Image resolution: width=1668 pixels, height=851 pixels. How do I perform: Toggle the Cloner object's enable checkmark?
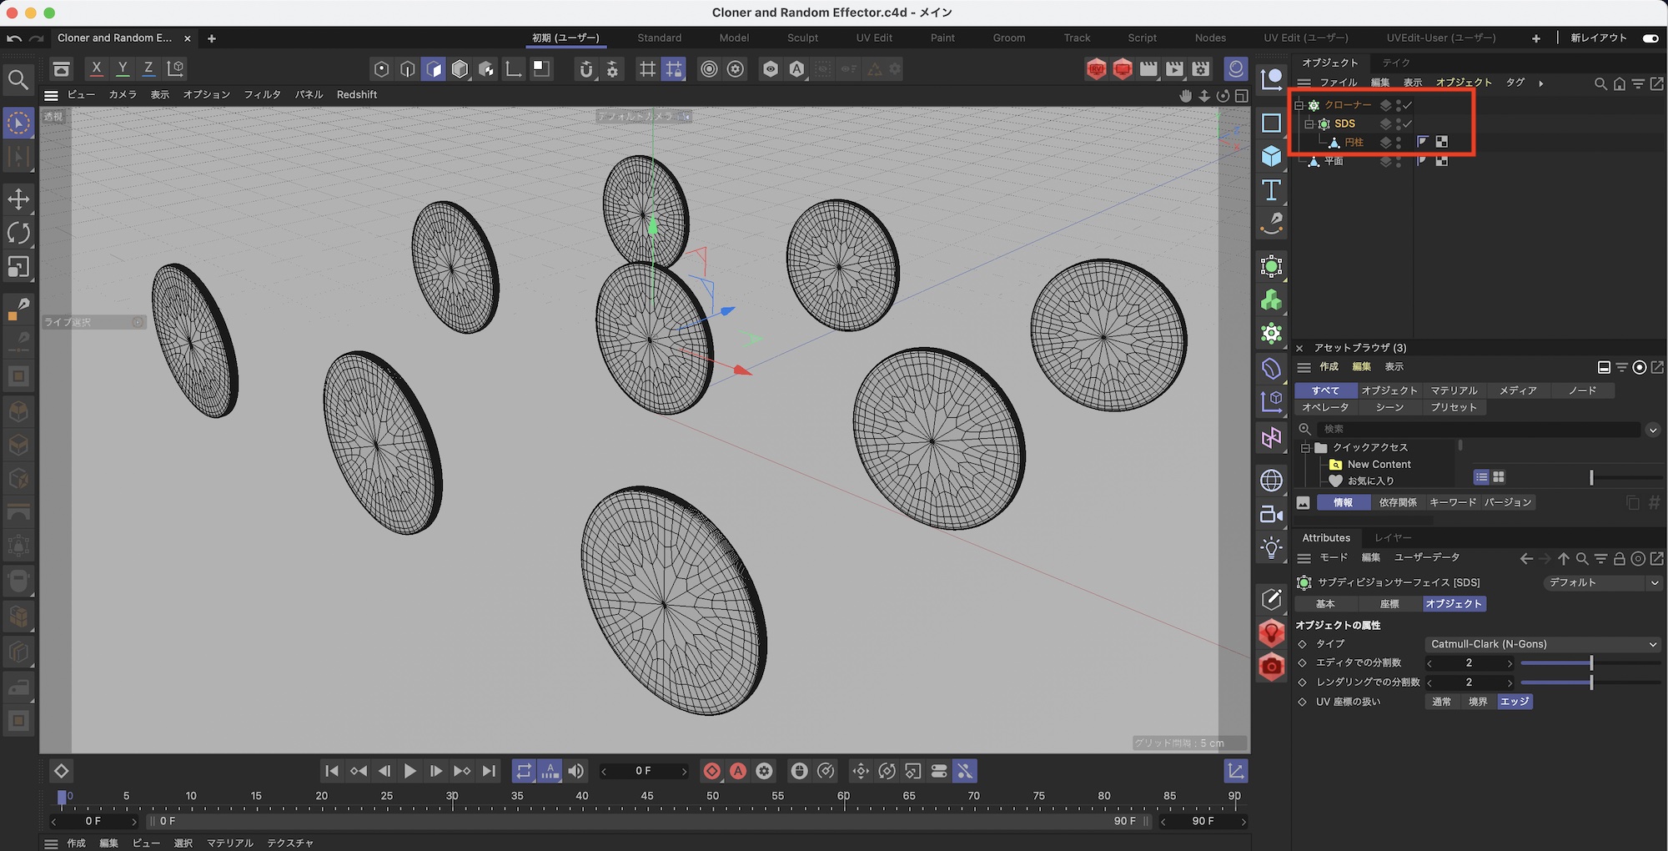[1407, 105]
